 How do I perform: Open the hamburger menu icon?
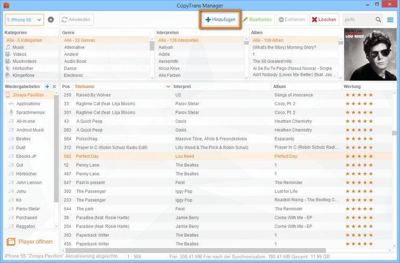coord(390,19)
